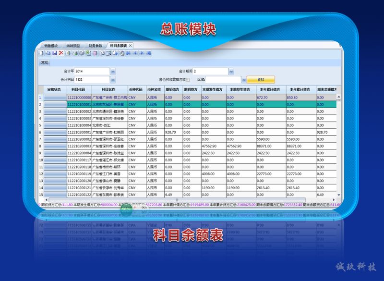Select the 广东省广州市-杜晓丽 name cell
The image size is (384, 281).
[110, 132]
